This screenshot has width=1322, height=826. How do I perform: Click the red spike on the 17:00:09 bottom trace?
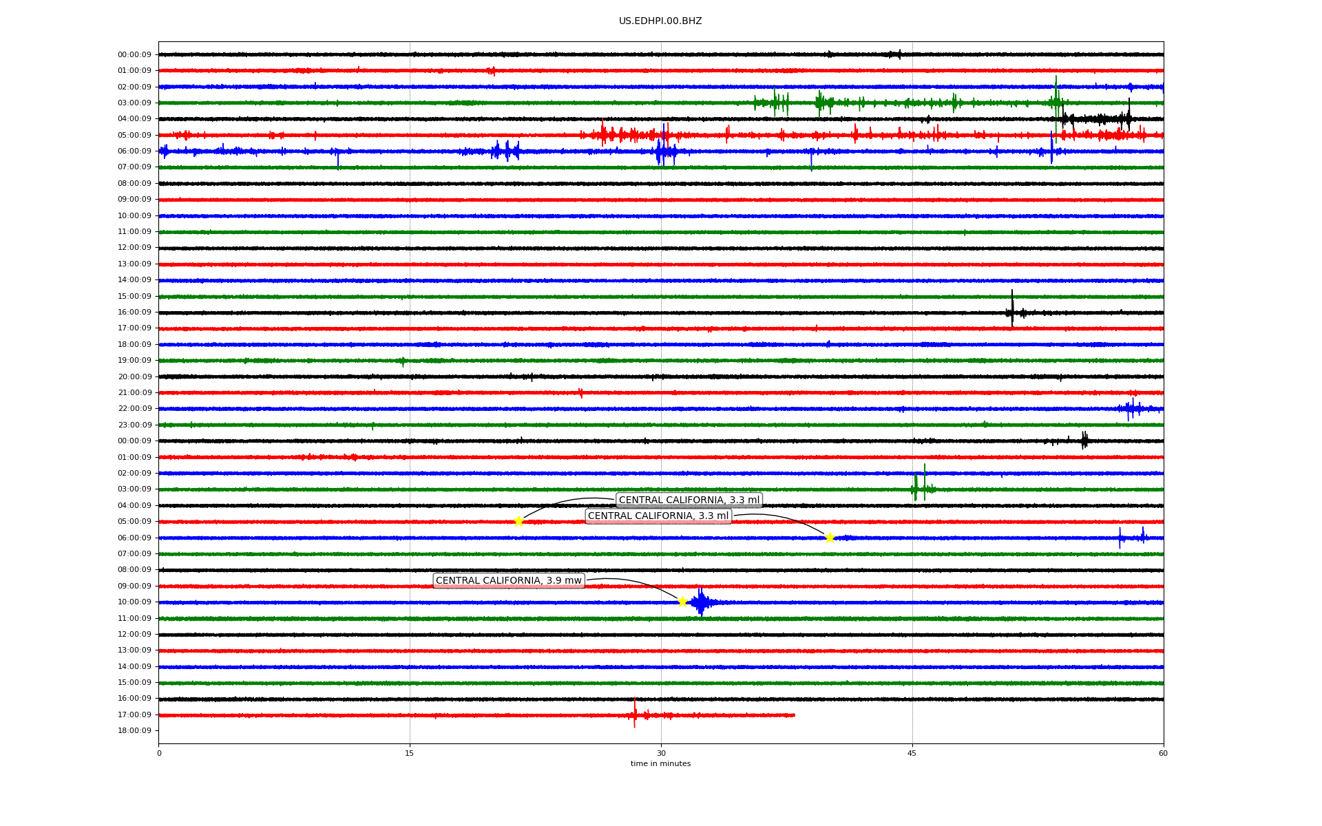635,713
